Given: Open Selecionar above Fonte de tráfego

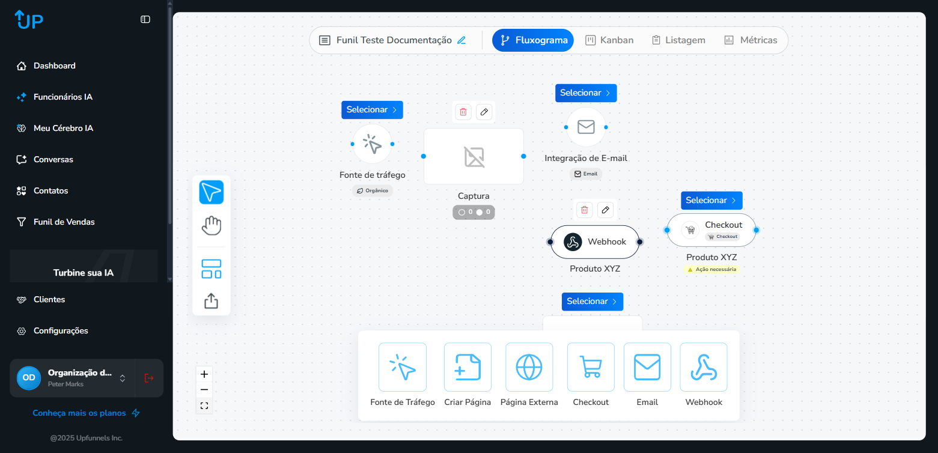Looking at the screenshot, I should point(372,110).
